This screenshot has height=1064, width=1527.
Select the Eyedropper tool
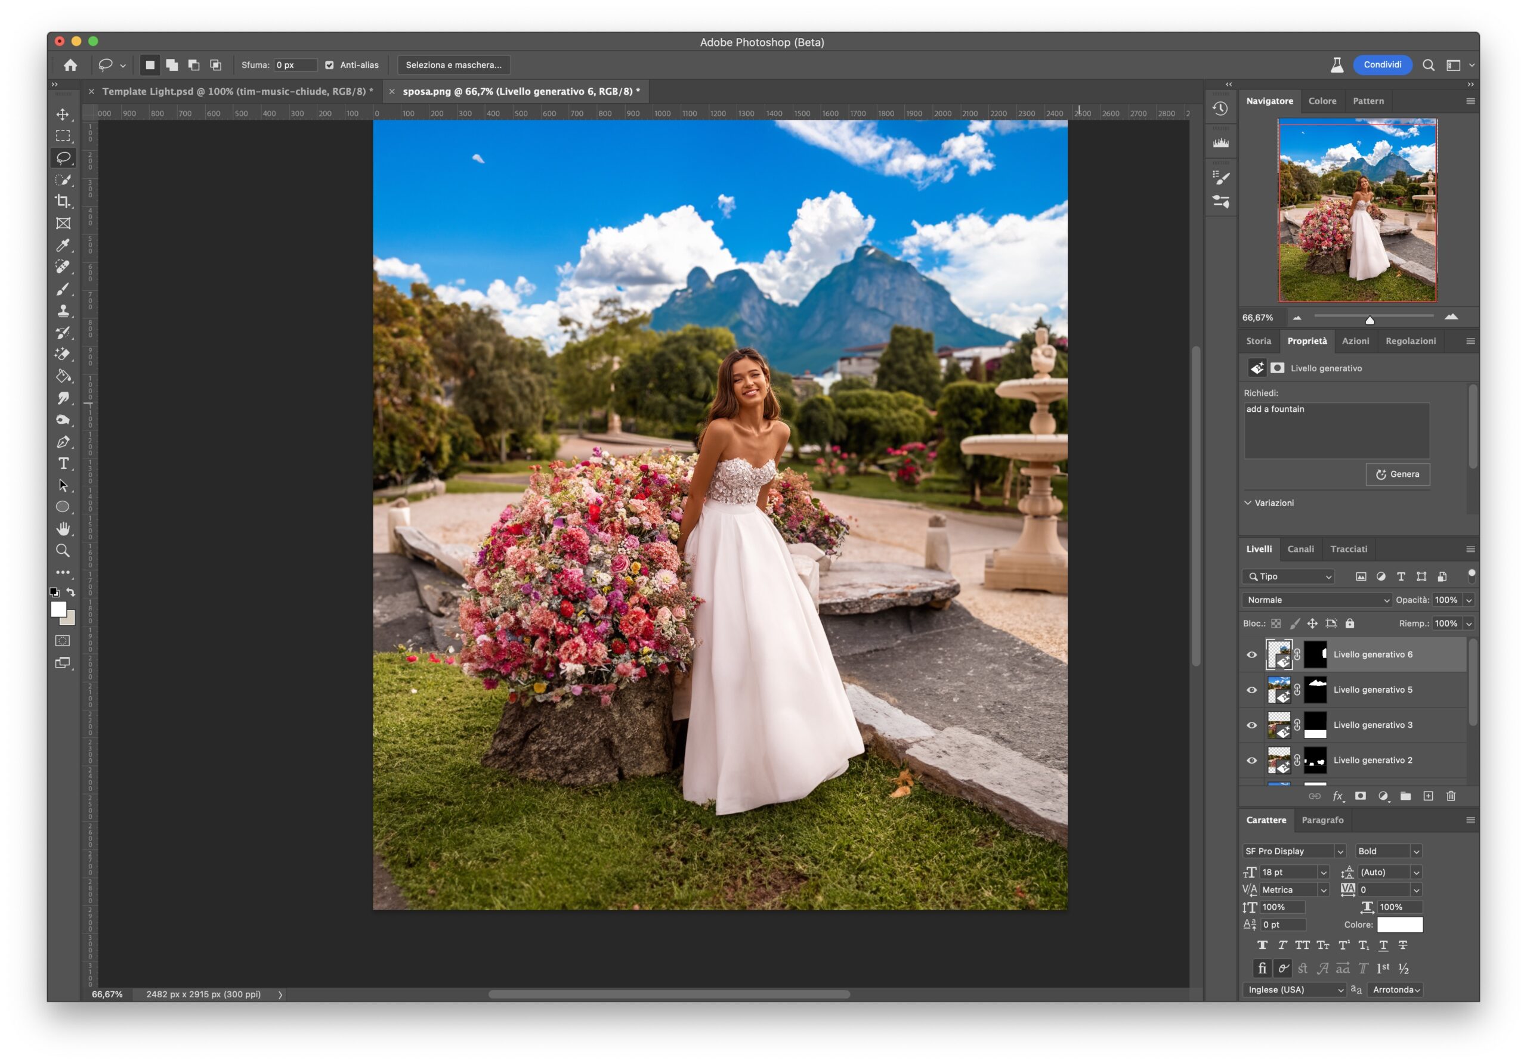pyautogui.click(x=63, y=245)
